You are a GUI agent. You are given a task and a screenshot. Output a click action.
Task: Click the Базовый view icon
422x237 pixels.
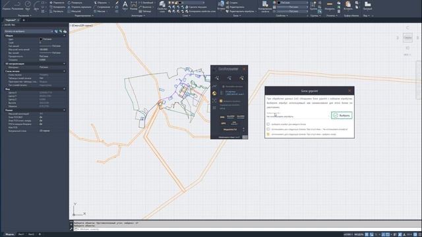coord(367,5)
